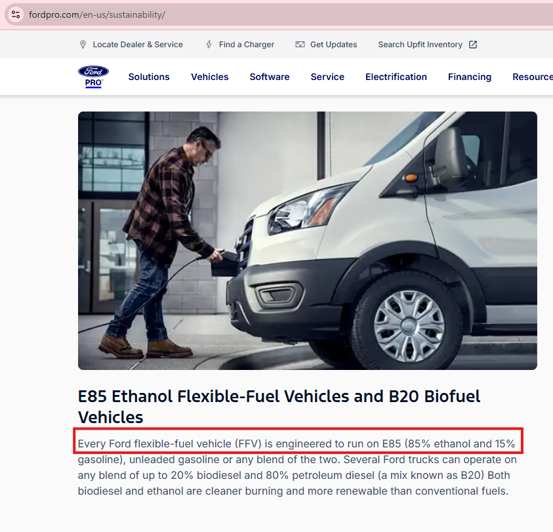Click the lightning bolt charger icon
Screen dimensions: 553x532
209,45
